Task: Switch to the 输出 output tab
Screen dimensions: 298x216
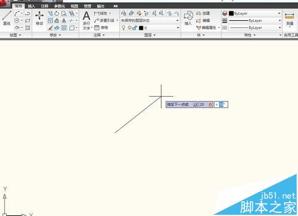Action: pyautogui.click(x=101, y=6)
